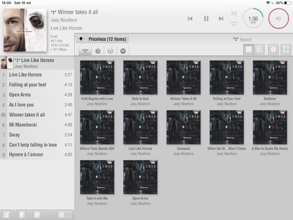The height and width of the screenshot is (220, 293).
Task: Go to the previous track
Action: (x=190, y=19)
